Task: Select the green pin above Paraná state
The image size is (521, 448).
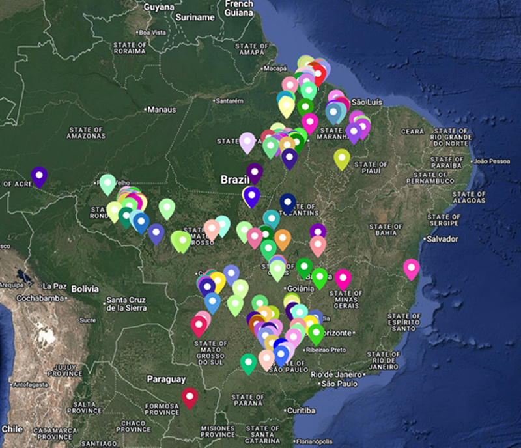Action: 248,362
